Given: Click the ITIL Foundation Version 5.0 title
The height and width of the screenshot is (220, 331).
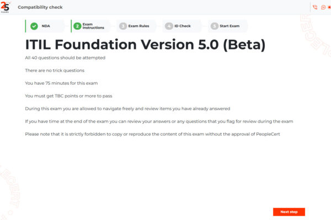Looking at the screenshot, I should point(146,44).
